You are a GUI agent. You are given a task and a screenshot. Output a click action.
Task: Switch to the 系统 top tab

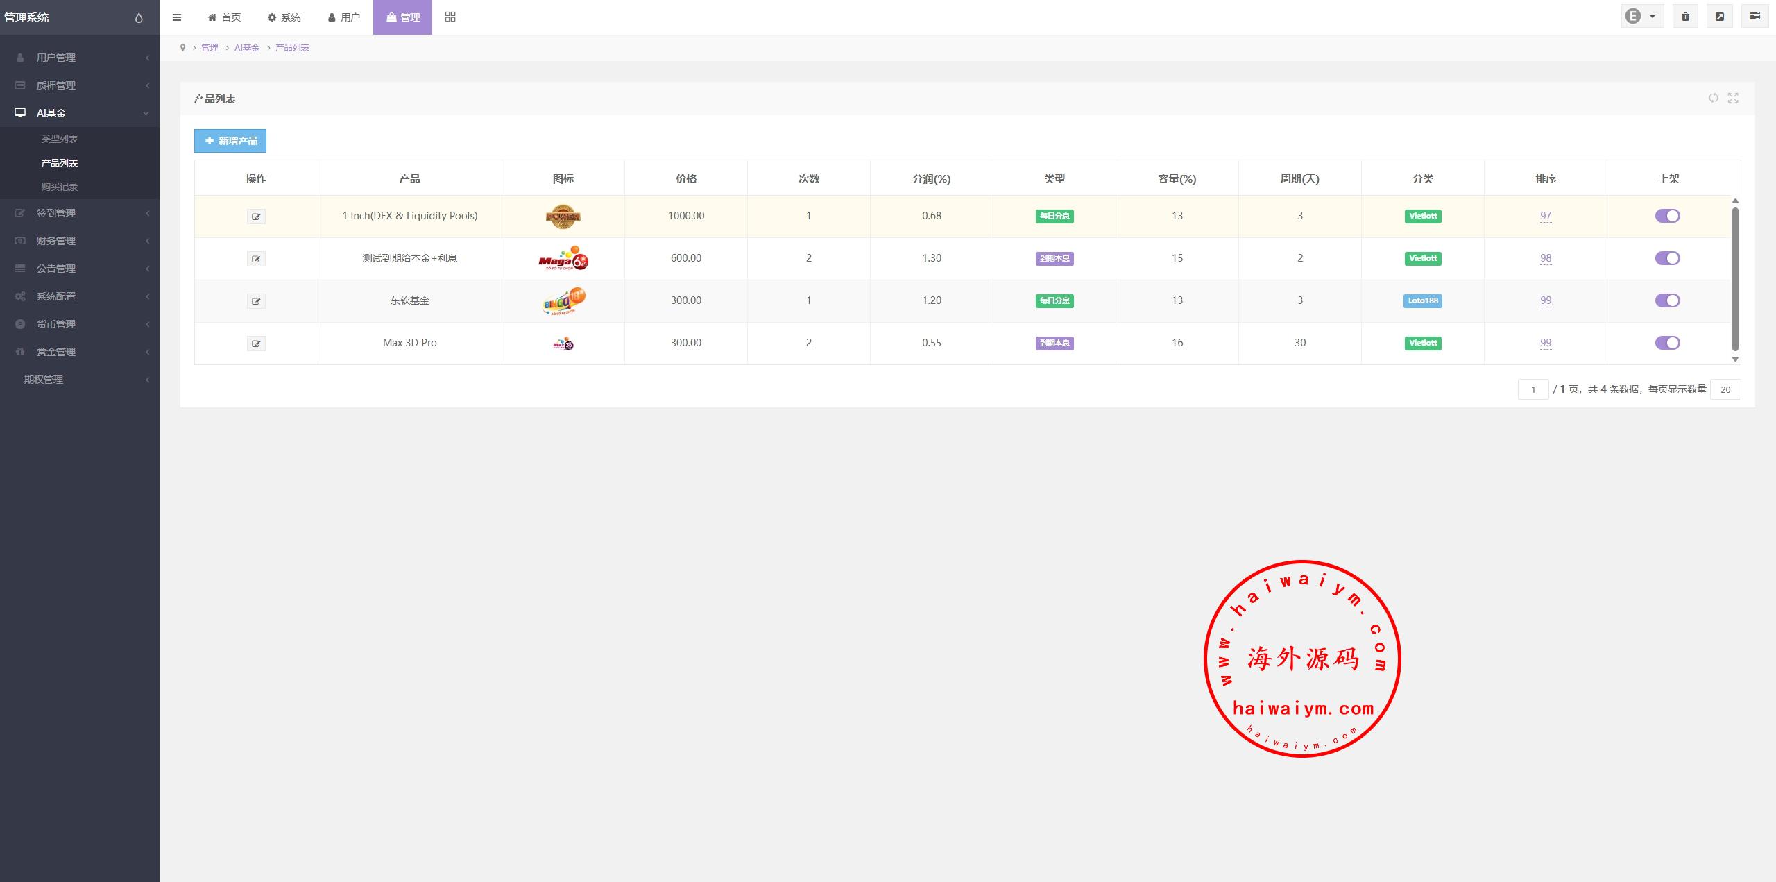coord(284,17)
